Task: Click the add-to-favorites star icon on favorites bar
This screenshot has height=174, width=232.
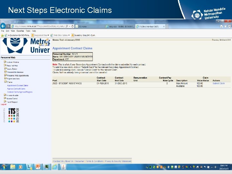Action: (x=2, y=35)
